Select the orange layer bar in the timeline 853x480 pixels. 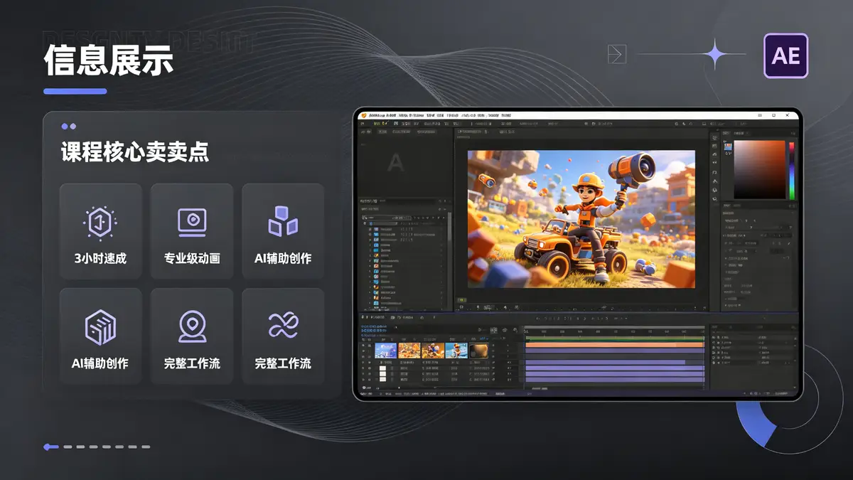614,345
